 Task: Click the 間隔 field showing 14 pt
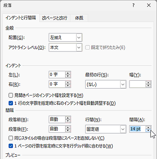coord(137,129)
